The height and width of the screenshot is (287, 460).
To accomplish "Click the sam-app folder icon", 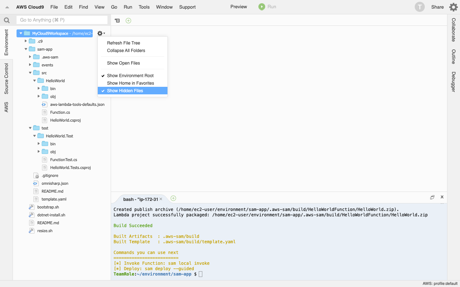I will pyautogui.click(x=32, y=49).
